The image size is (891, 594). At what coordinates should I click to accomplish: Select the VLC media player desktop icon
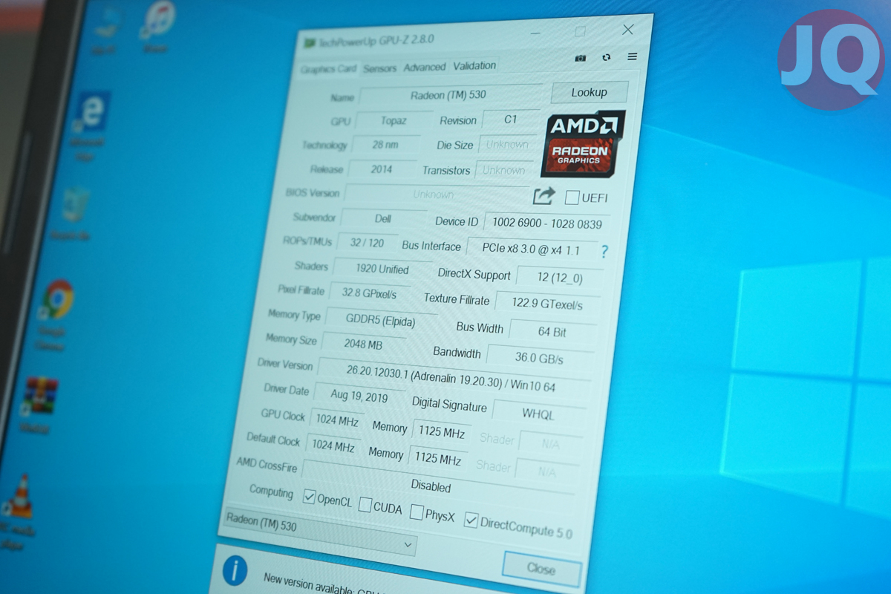point(18,497)
